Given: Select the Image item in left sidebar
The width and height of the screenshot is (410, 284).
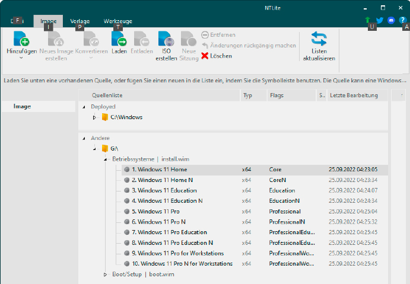Looking at the screenshot, I should click(x=39, y=106).
